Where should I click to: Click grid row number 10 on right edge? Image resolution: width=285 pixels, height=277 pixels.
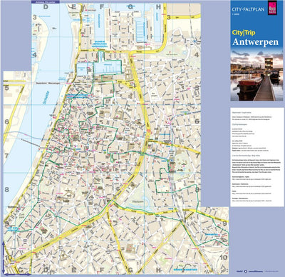[x=224, y=257]
